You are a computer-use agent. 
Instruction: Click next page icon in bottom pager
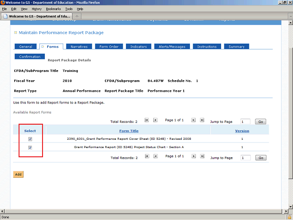[194, 156]
